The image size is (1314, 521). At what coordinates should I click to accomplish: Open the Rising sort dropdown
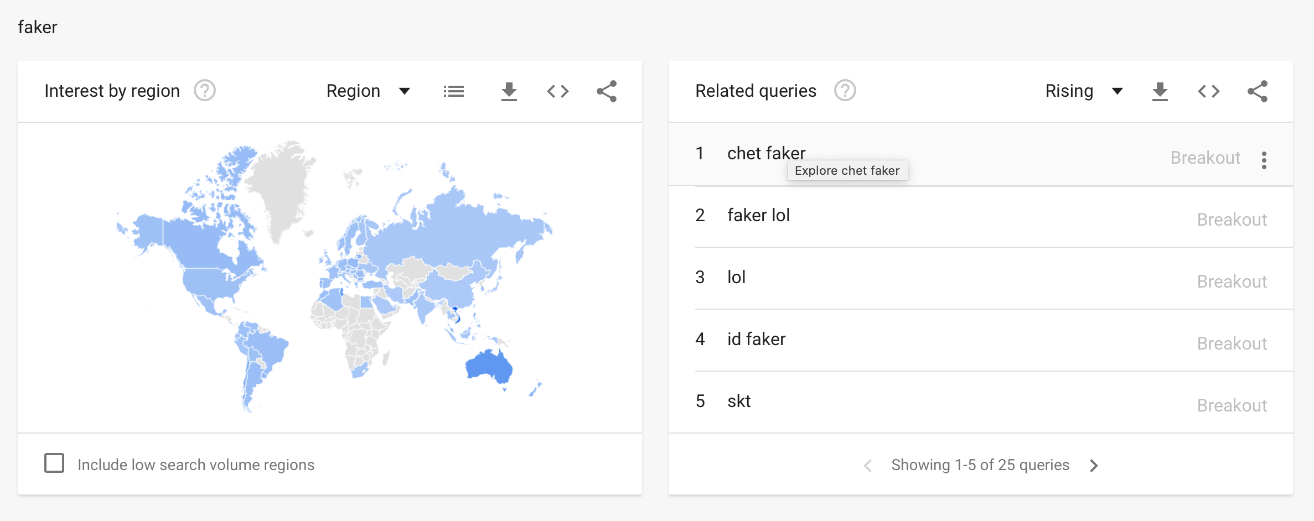pos(1083,91)
